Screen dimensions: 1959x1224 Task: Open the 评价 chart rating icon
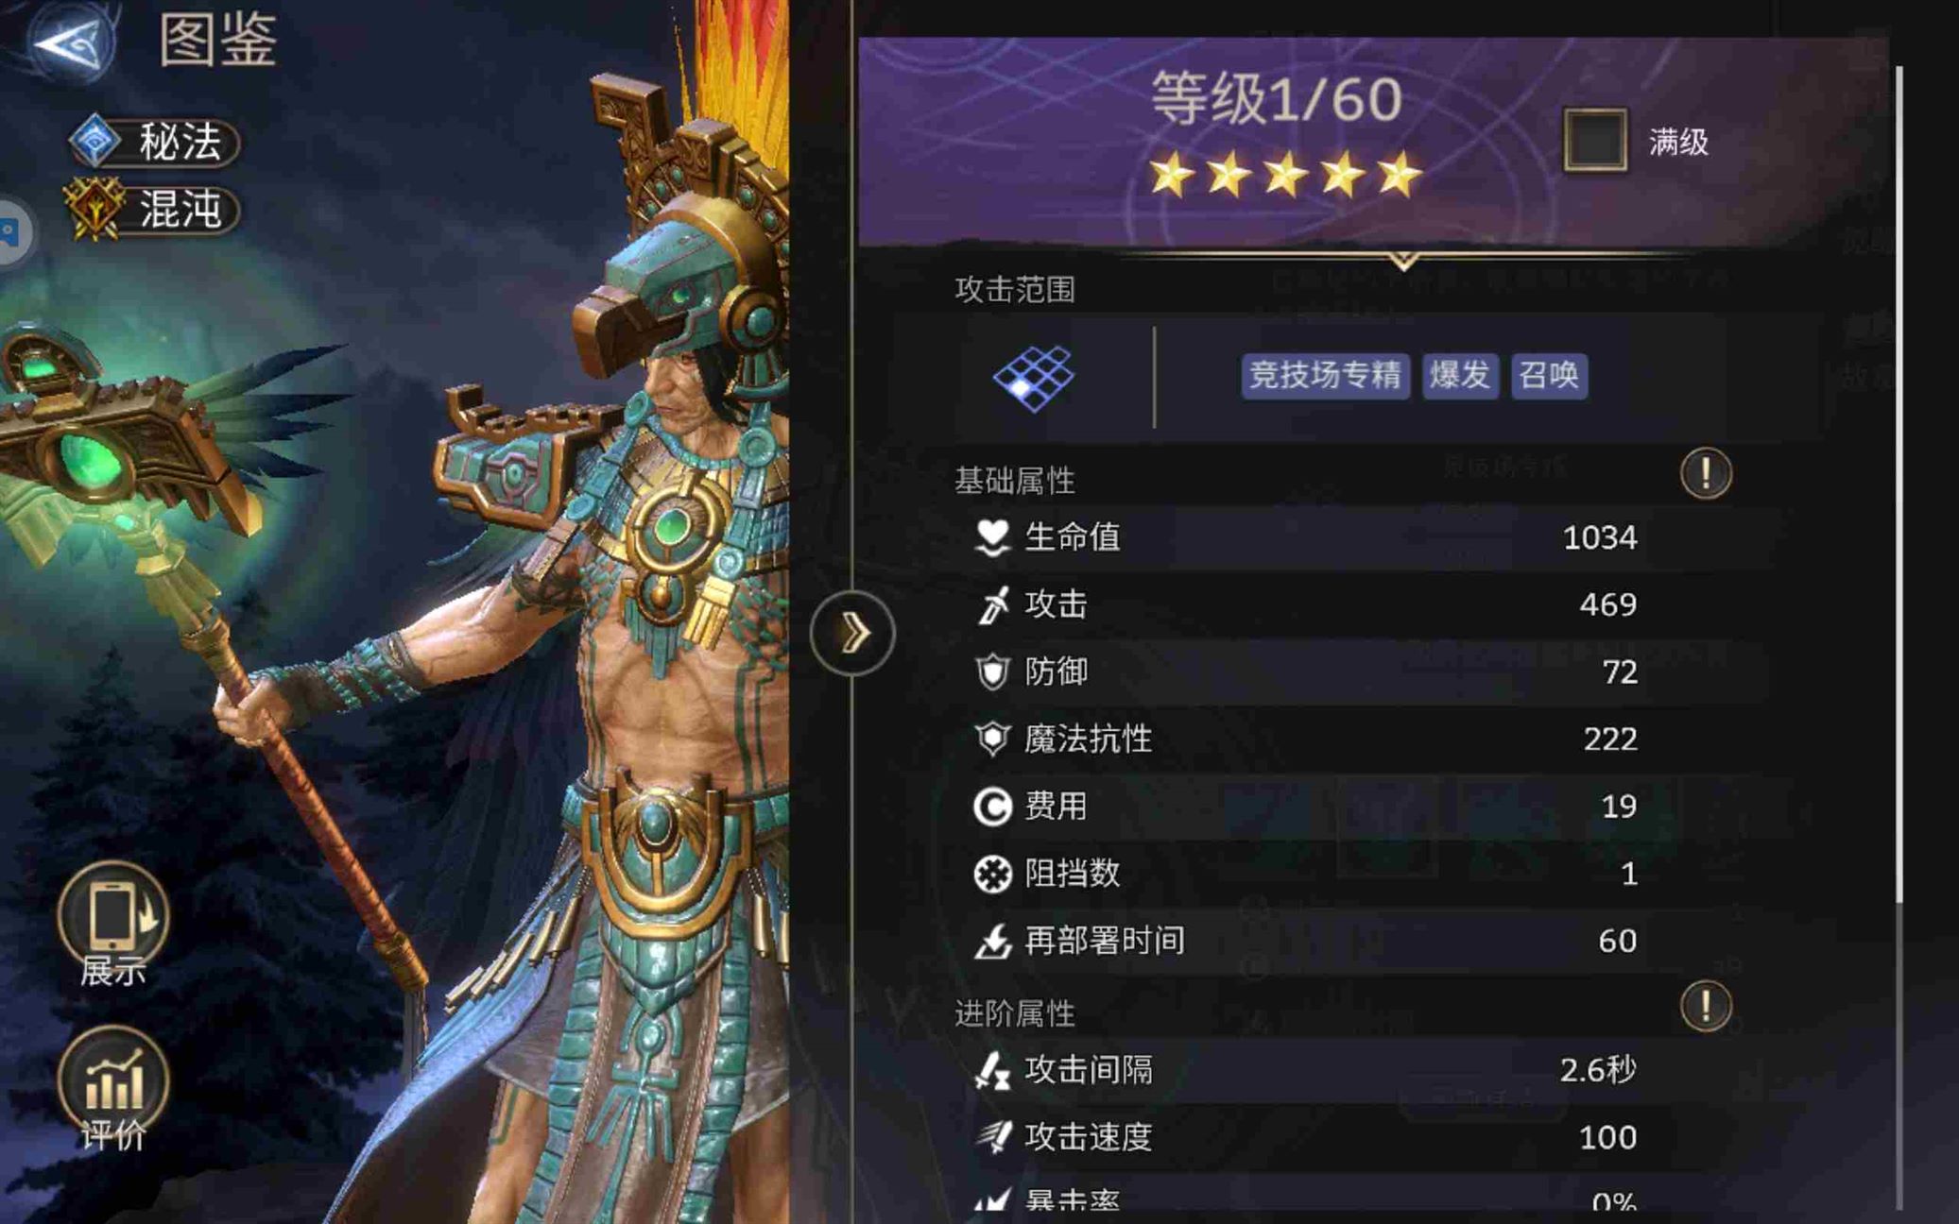pyautogui.click(x=113, y=1080)
